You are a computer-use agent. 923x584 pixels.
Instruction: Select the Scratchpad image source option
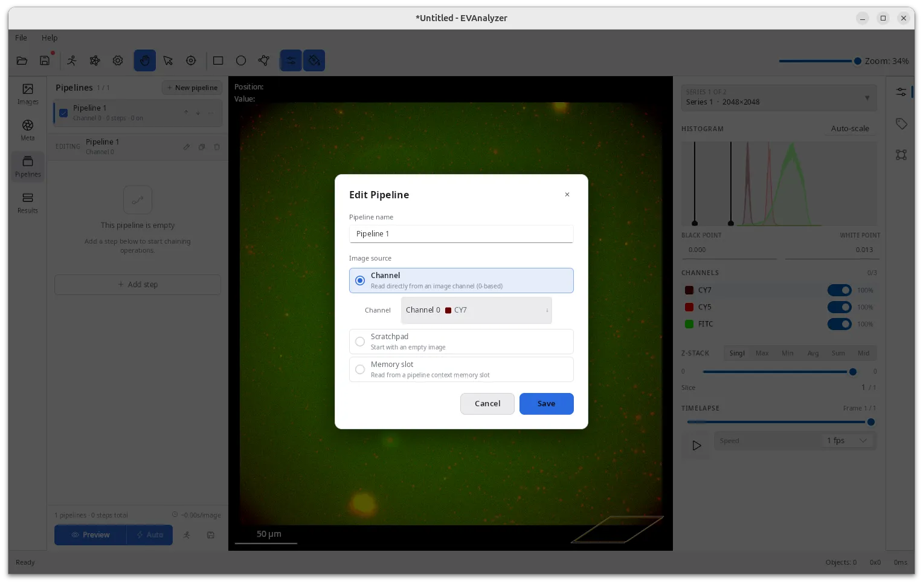point(461,342)
